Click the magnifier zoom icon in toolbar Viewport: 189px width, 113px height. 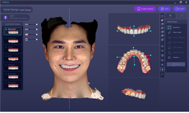[x=162, y=65]
